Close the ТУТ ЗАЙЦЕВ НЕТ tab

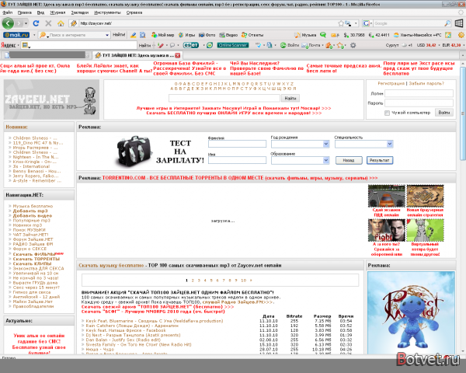(178, 55)
